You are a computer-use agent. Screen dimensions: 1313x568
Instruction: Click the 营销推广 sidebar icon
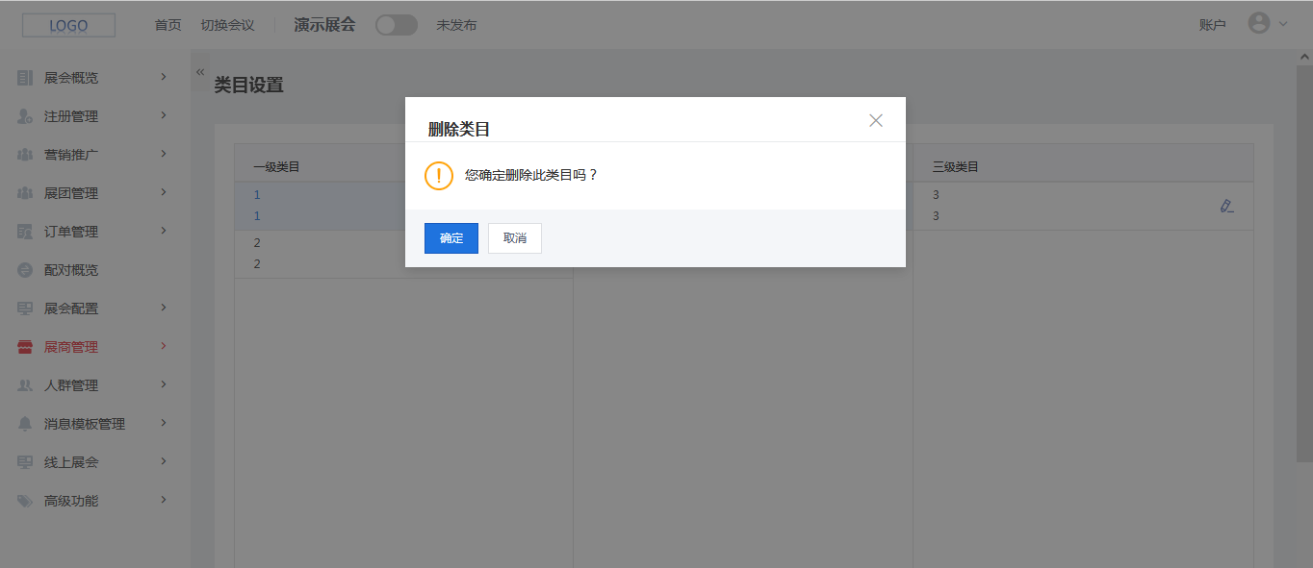tap(25, 155)
